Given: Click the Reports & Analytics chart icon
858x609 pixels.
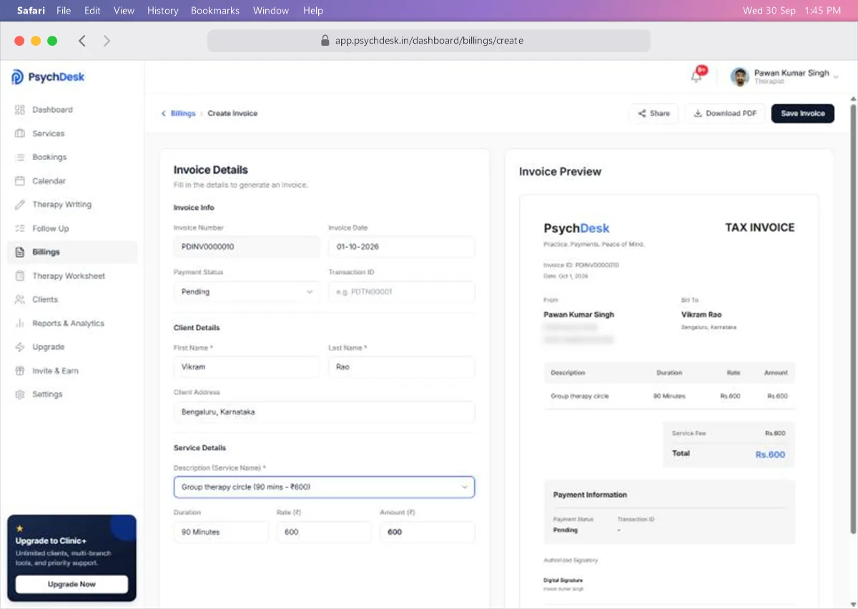Looking at the screenshot, I should click(20, 323).
